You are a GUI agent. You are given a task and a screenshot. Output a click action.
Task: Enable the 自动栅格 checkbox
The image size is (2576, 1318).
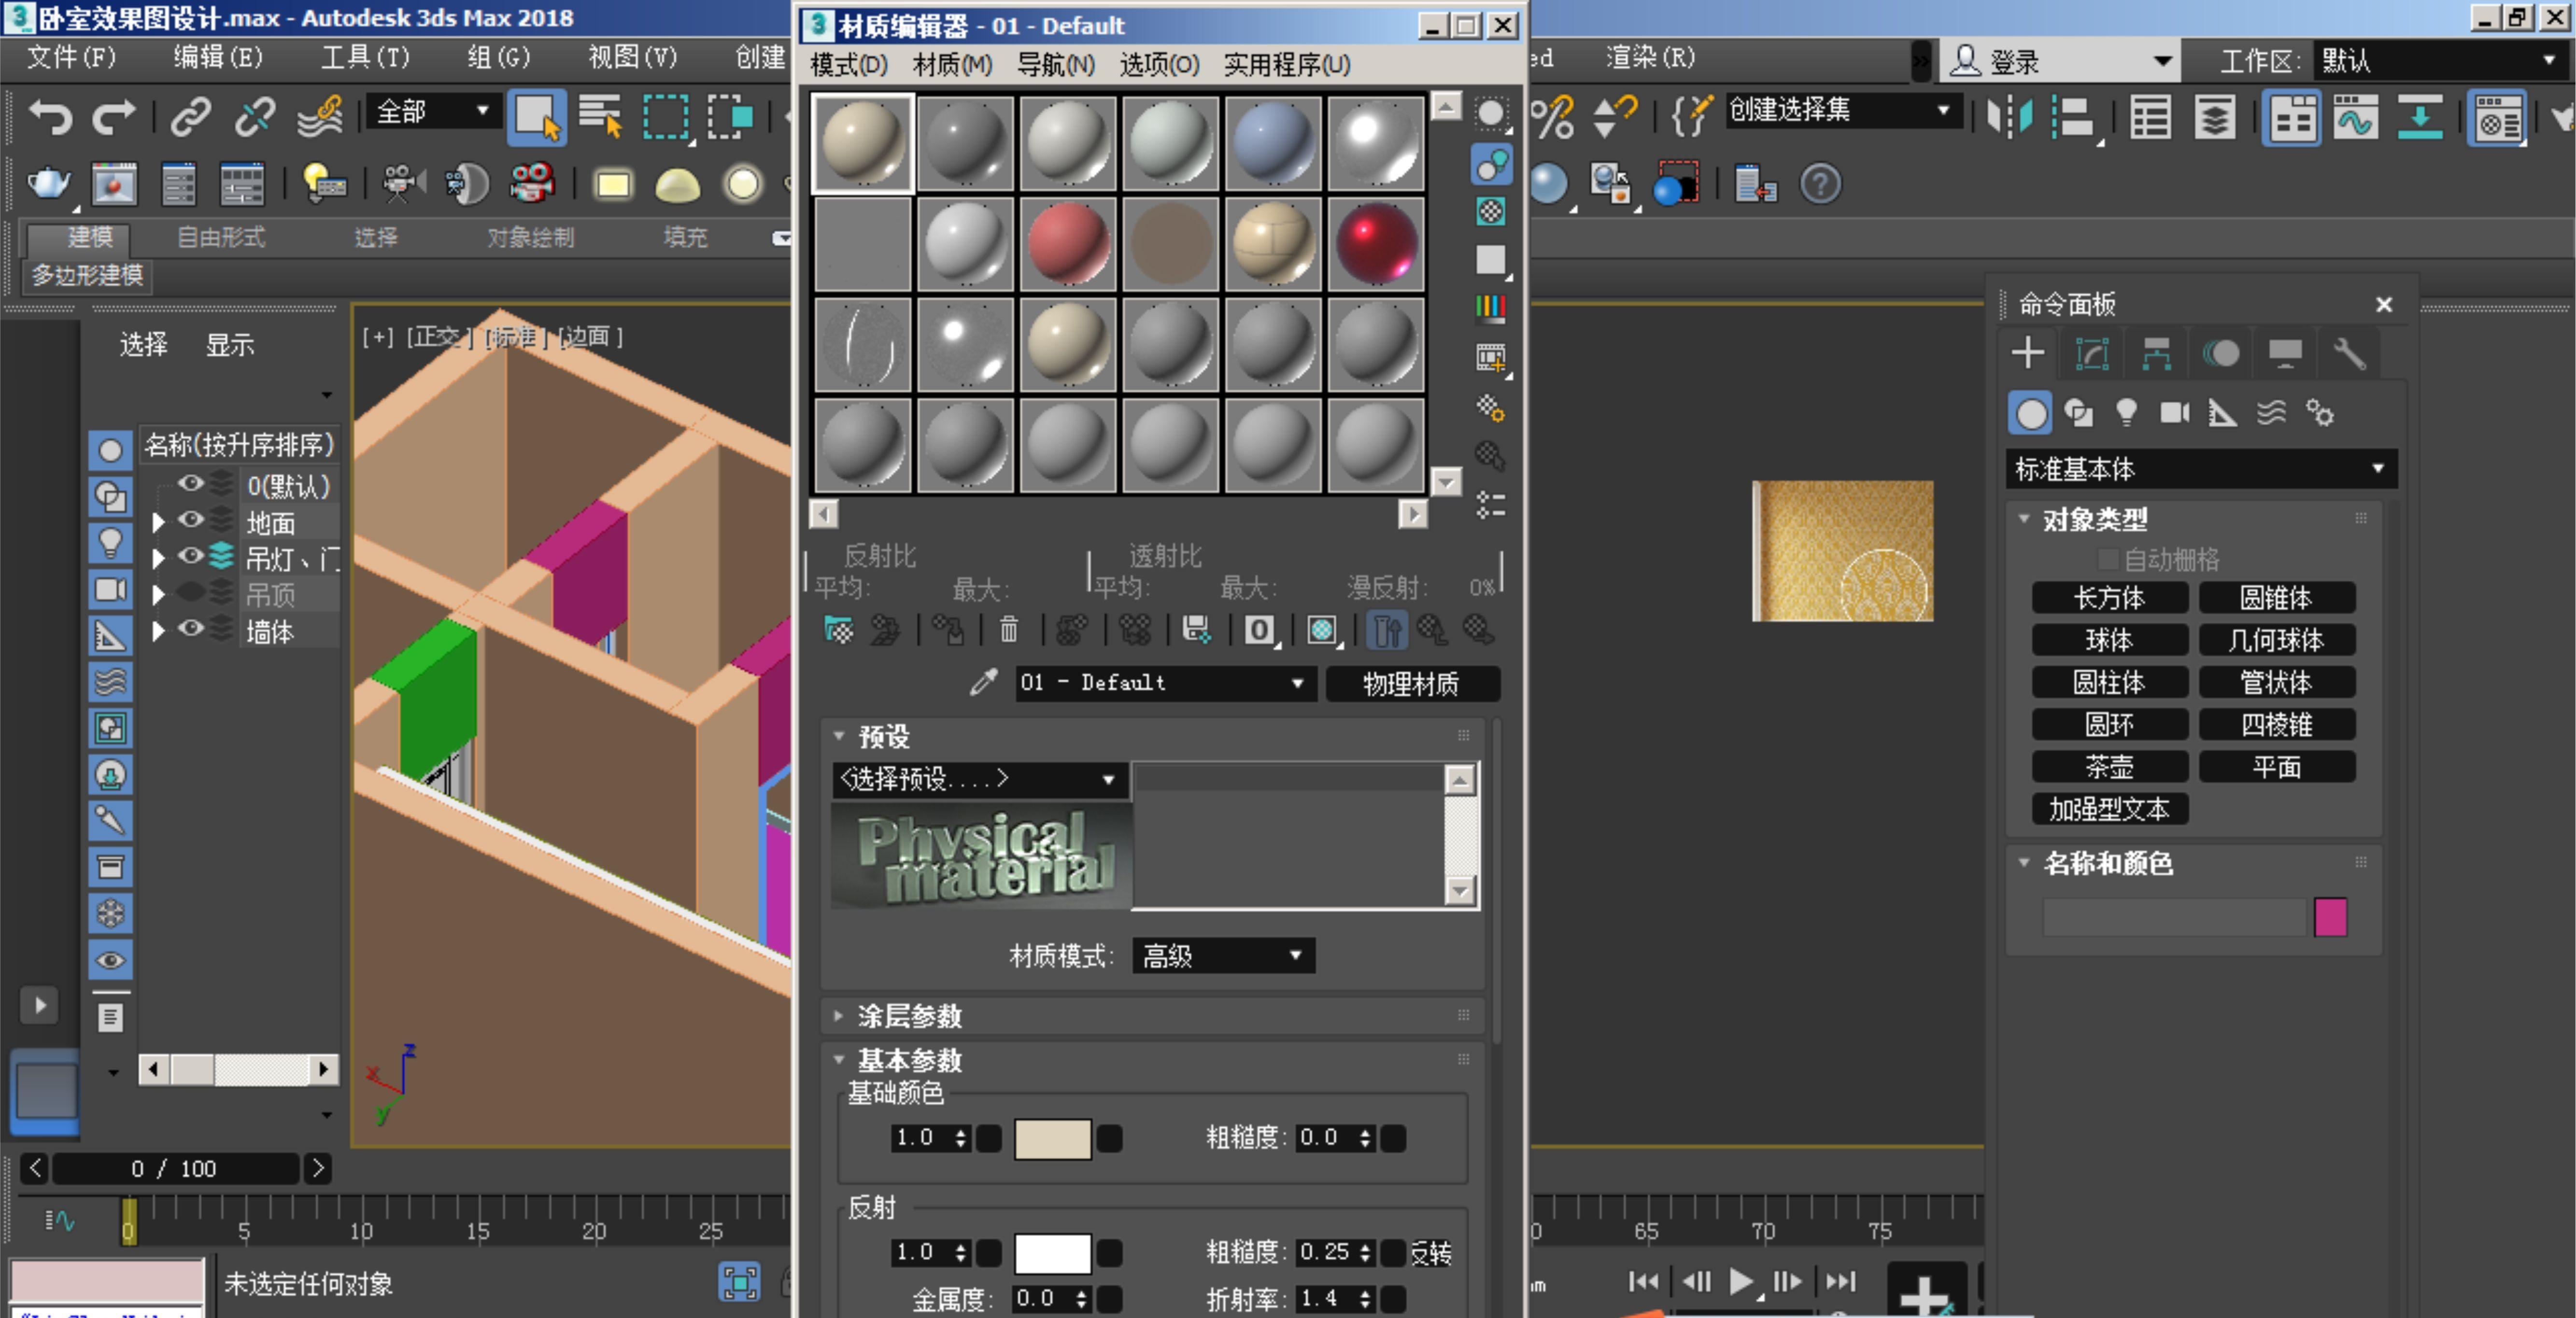2107,559
